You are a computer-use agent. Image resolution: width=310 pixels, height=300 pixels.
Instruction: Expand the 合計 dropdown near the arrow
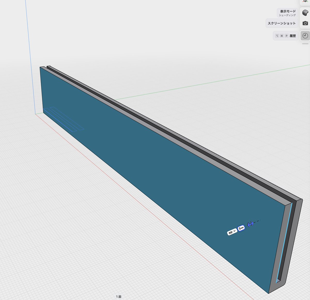coord(232,232)
